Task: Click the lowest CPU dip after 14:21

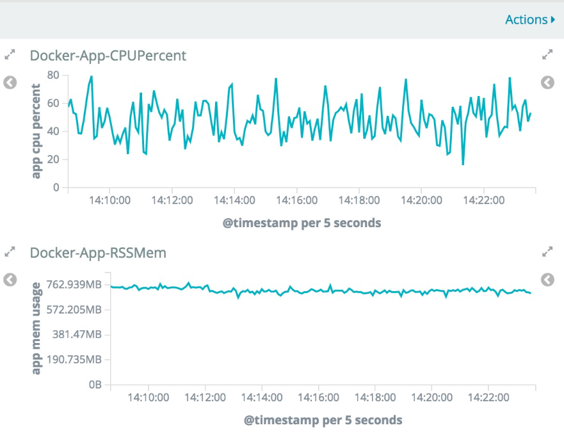Action: click(x=463, y=164)
